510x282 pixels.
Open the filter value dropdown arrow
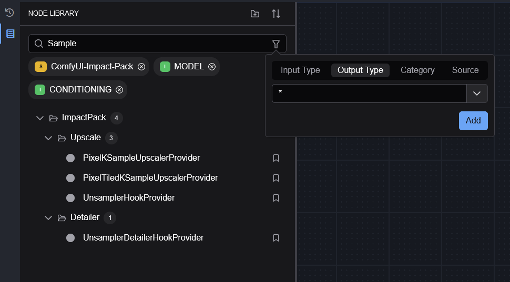click(477, 93)
